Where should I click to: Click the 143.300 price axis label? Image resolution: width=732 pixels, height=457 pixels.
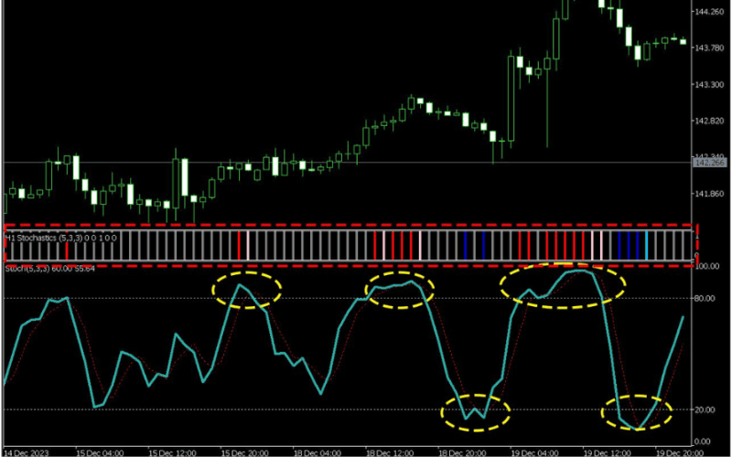click(709, 85)
